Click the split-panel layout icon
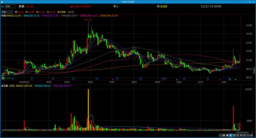This screenshot has width=256, height=138. click(234, 135)
